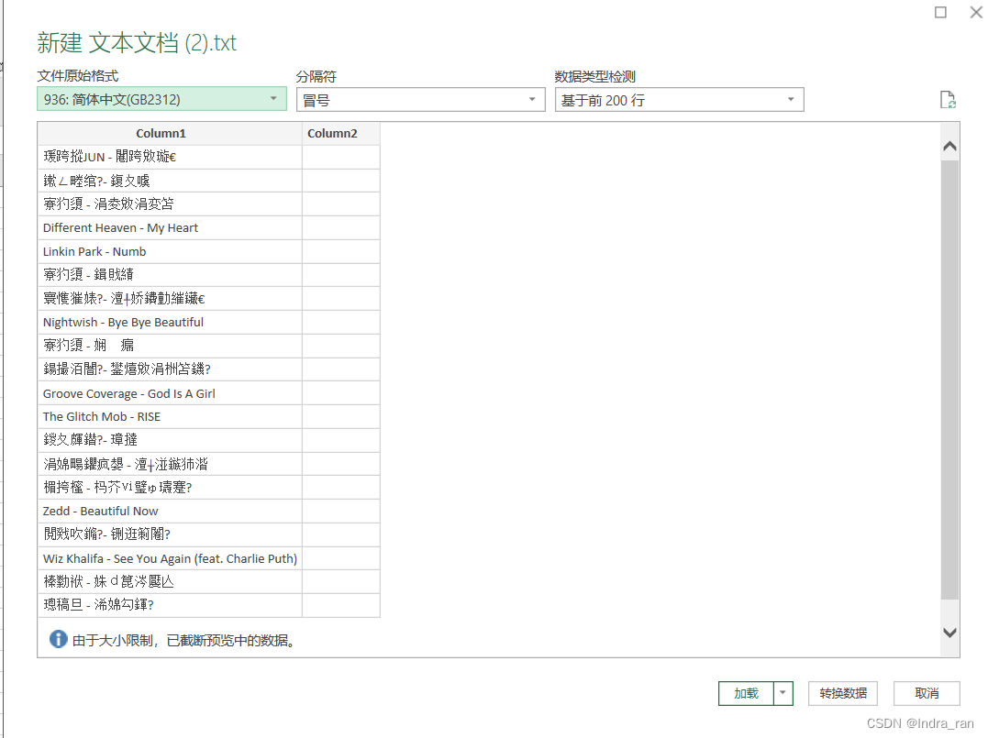
Task: Open the delimiter dropdown showing 冒号
Action: tap(420, 100)
